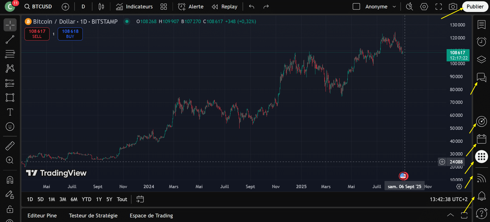Open the alerts bell panel
This screenshot has width=490, height=222.
(x=481, y=196)
